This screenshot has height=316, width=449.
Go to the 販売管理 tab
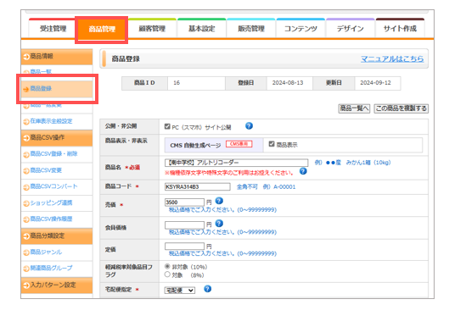pos(251,28)
